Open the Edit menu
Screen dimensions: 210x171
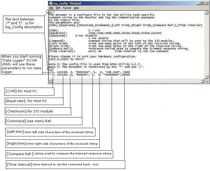click(58, 8)
